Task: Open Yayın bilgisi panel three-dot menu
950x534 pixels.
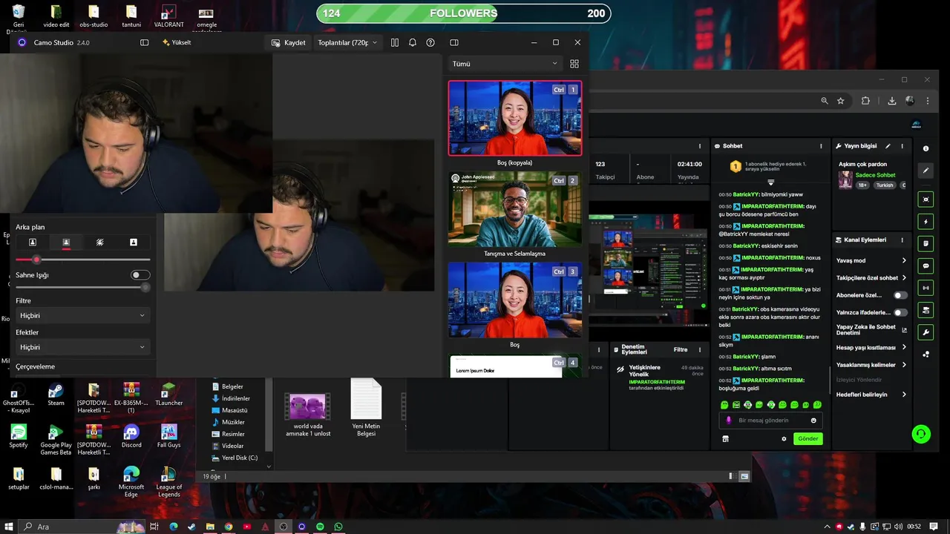Action: [x=902, y=146]
